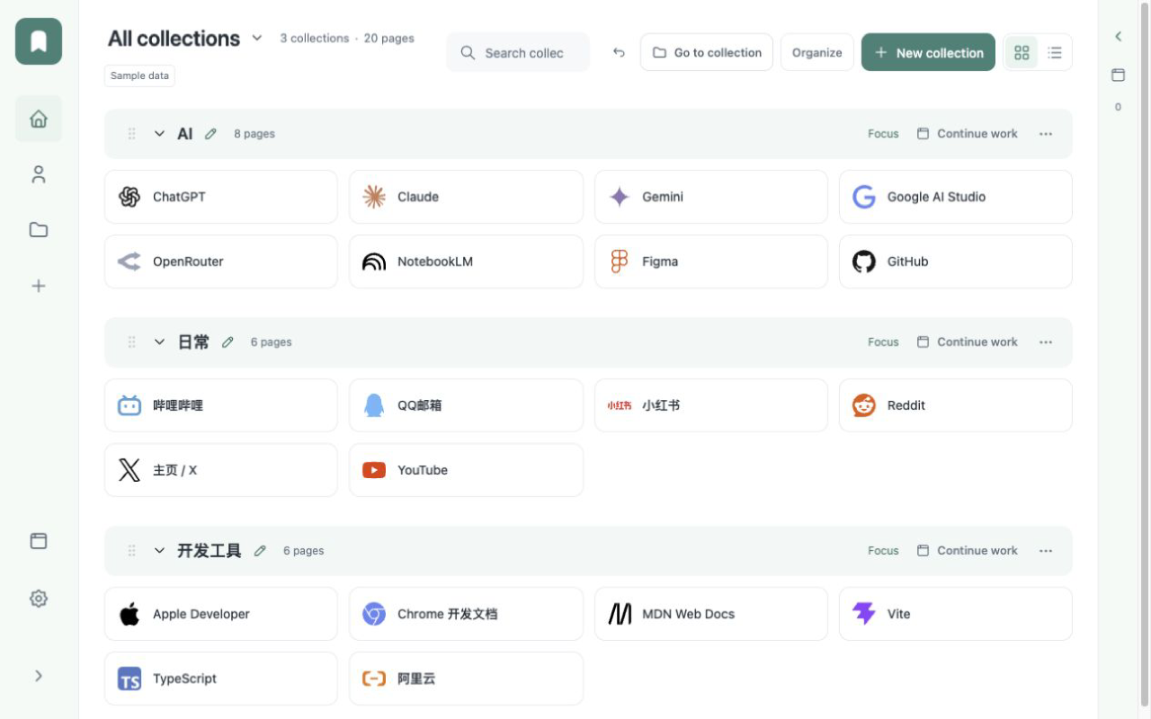This screenshot has height=719, width=1151.
Task: Edit the AI collection name pencil
Action: pos(210,134)
